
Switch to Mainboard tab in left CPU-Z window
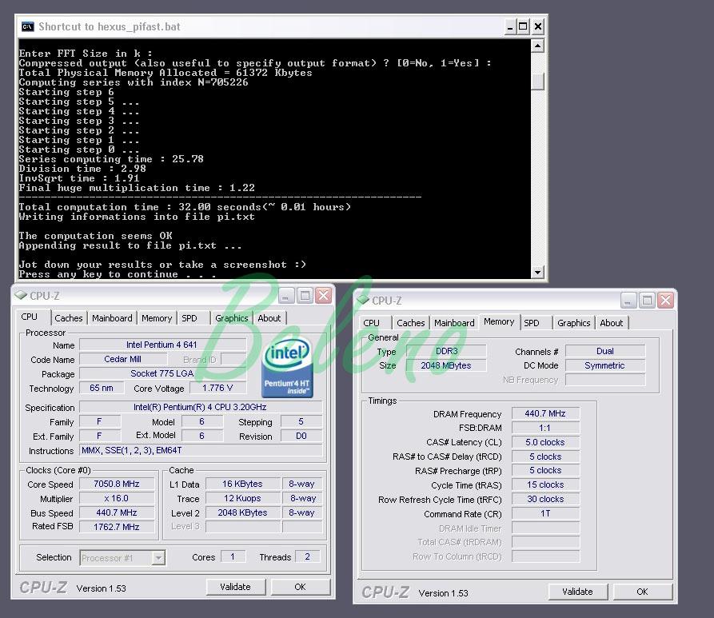(112, 318)
